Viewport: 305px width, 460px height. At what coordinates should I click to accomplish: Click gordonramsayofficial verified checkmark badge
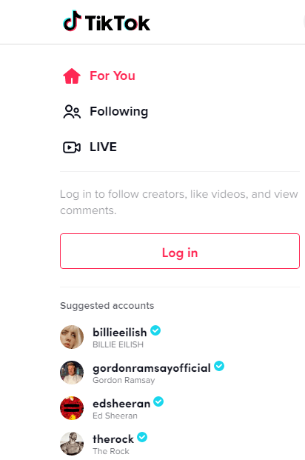[219, 366]
